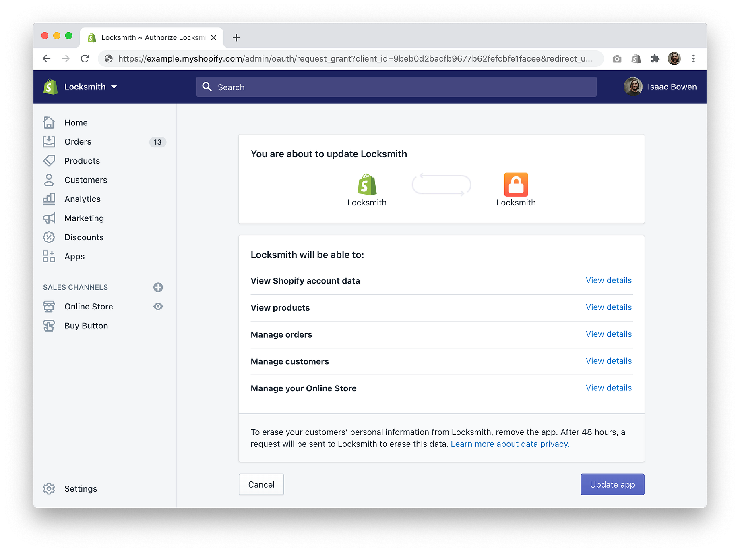The height and width of the screenshot is (552, 740).
Task: Click the Home house icon in sidebar
Action: [49, 122]
